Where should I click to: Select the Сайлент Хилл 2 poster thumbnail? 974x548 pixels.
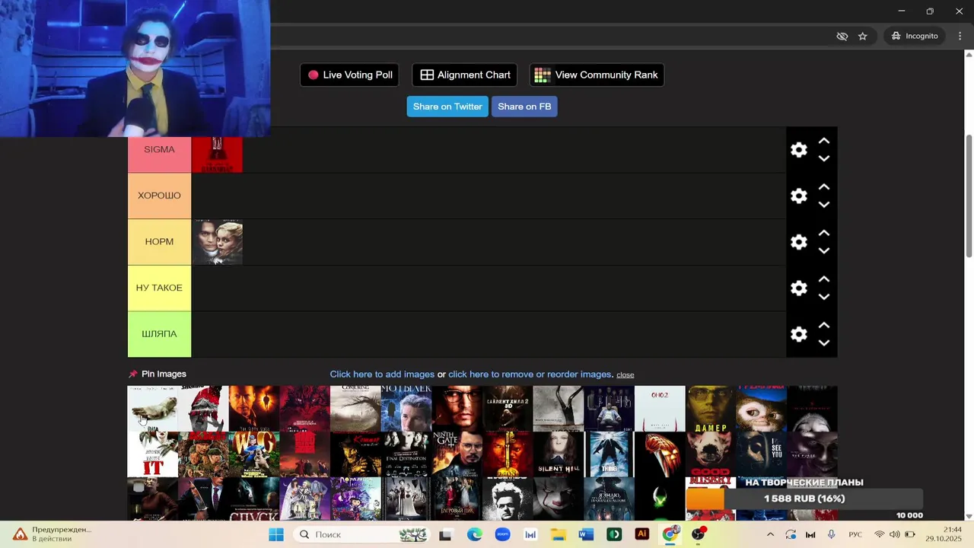508,408
